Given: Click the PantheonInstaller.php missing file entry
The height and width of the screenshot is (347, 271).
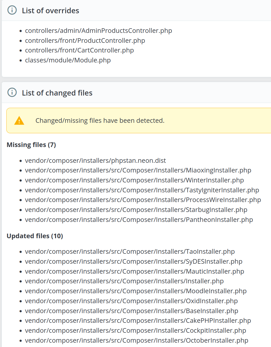Looking at the screenshot, I should point(139,220).
